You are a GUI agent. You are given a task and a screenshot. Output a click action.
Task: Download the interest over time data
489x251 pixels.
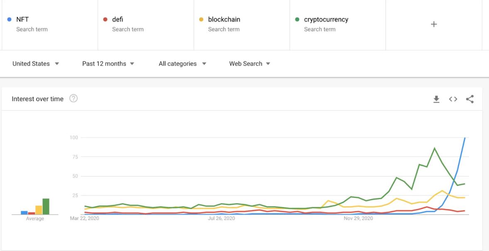436,99
